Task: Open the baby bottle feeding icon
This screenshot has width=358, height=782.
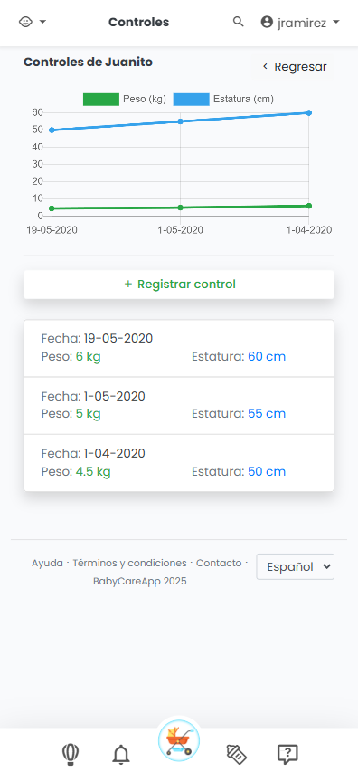Action: point(237,754)
